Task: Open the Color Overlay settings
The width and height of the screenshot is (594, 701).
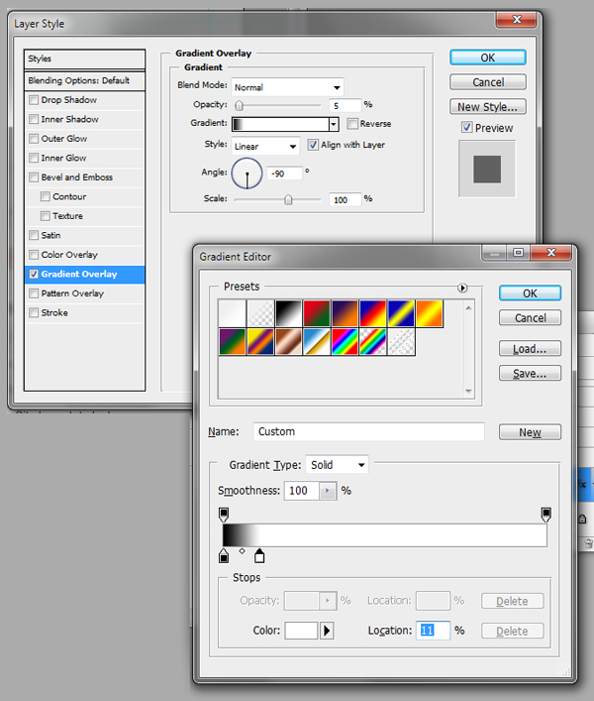Action: [69, 255]
